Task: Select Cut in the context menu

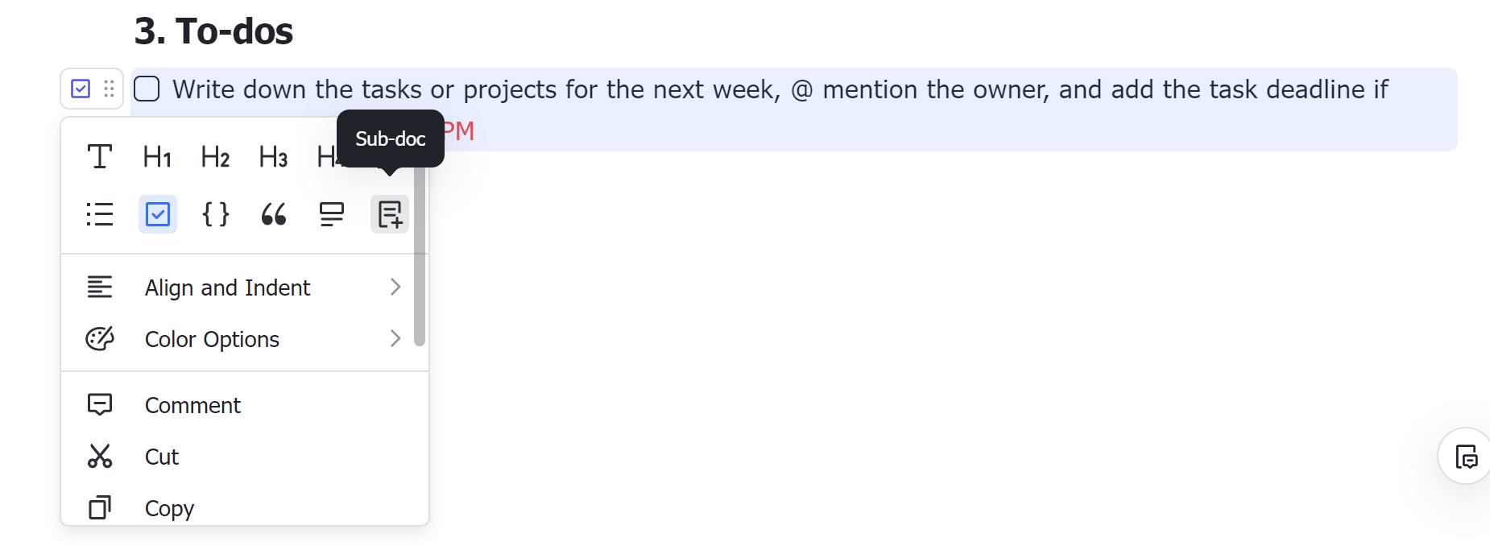Action: click(161, 456)
